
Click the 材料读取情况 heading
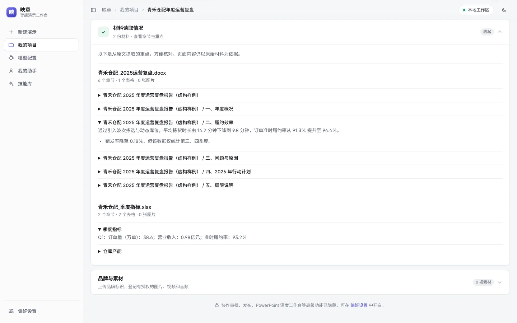128,28
